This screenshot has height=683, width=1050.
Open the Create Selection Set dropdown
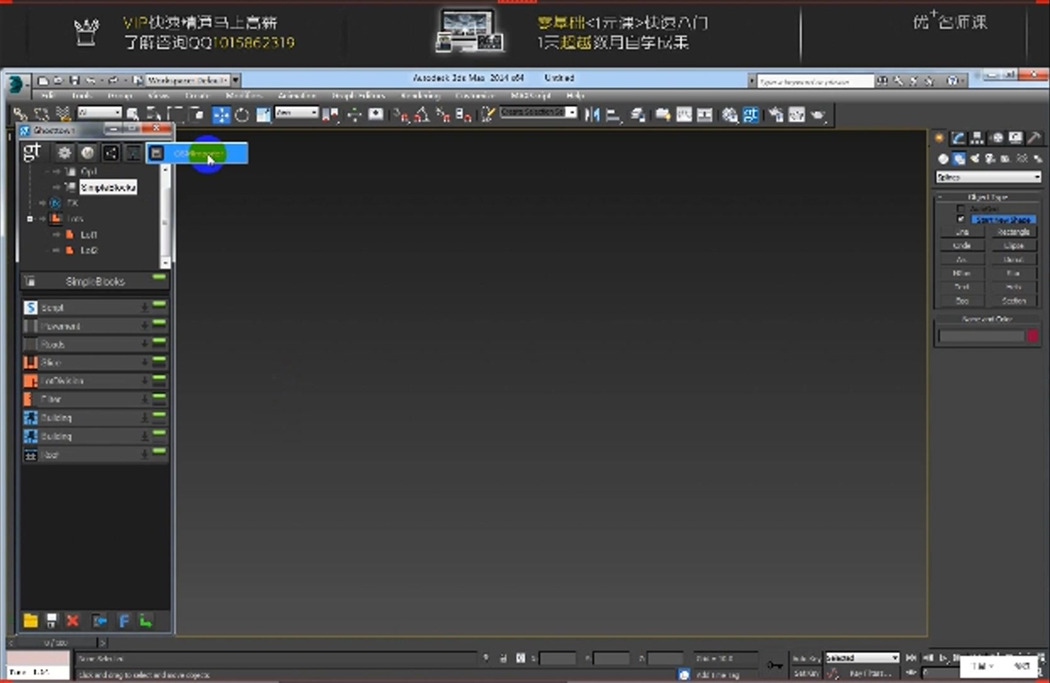pyautogui.click(x=538, y=113)
